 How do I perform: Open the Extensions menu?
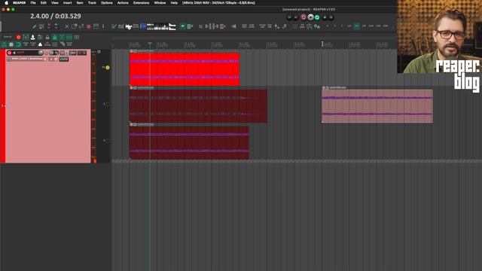pos(141,3)
